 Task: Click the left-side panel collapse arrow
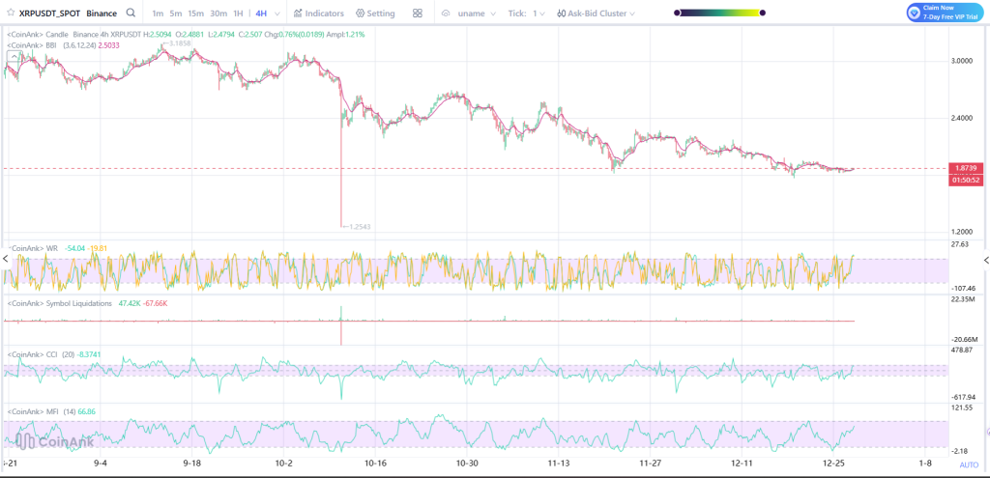point(5,260)
